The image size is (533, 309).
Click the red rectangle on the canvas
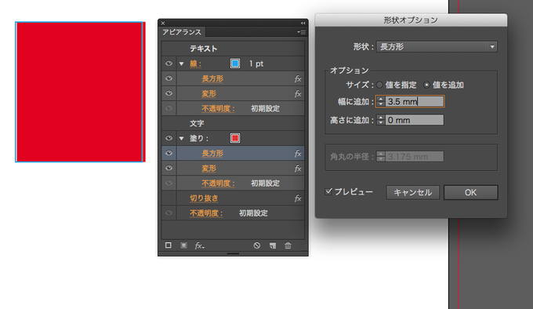[x=80, y=92]
